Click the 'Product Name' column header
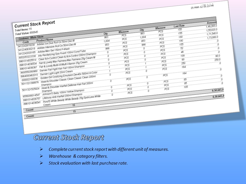The image size is (246, 184). click(45, 40)
